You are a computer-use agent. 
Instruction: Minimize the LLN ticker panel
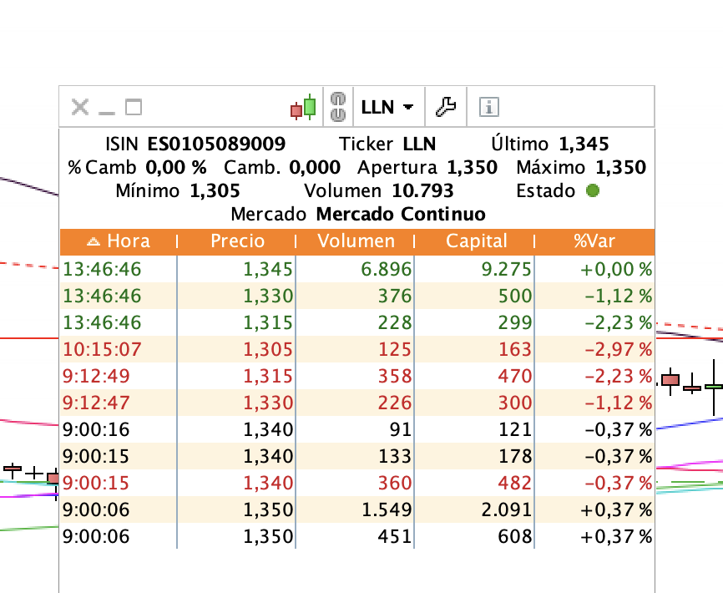point(106,108)
